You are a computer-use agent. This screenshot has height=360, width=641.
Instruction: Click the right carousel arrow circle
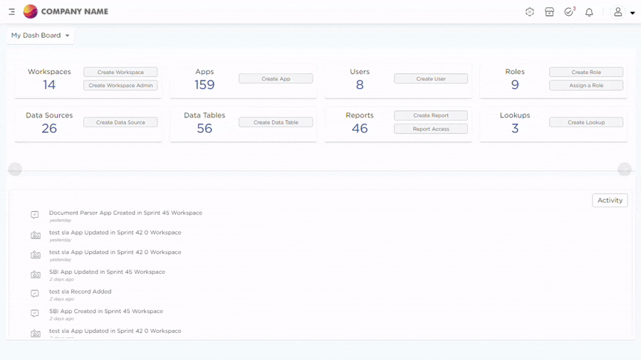coord(625,169)
